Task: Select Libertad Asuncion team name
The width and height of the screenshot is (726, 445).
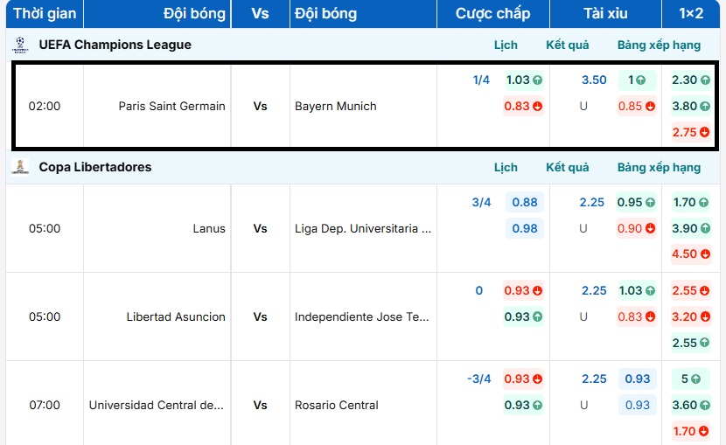Action: tap(176, 316)
